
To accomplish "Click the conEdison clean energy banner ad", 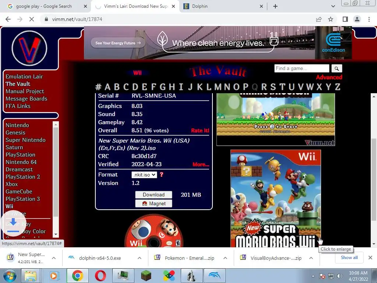I will tap(218, 43).
